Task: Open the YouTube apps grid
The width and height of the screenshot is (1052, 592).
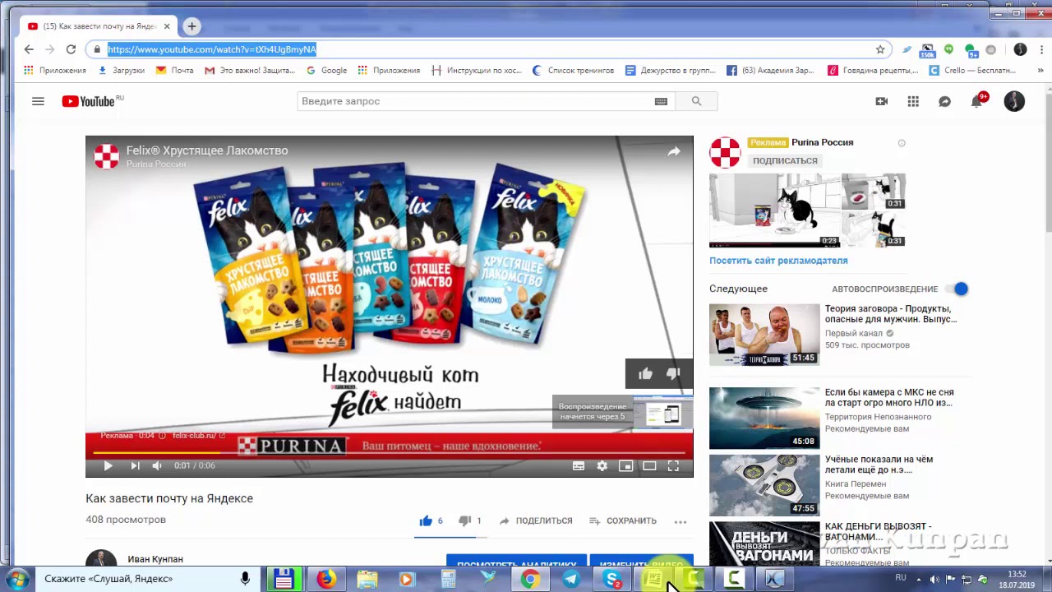Action: tap(913, 101)
